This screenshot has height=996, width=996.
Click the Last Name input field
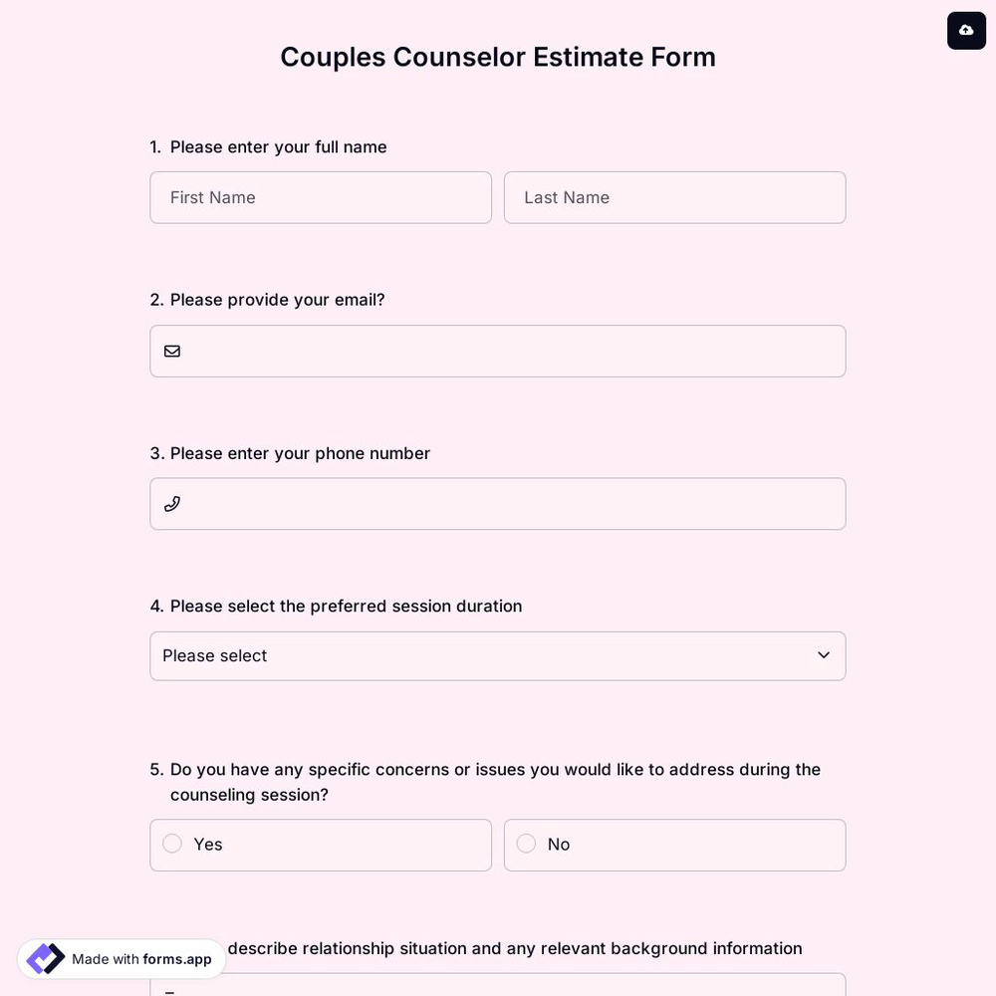pos(674,197)
